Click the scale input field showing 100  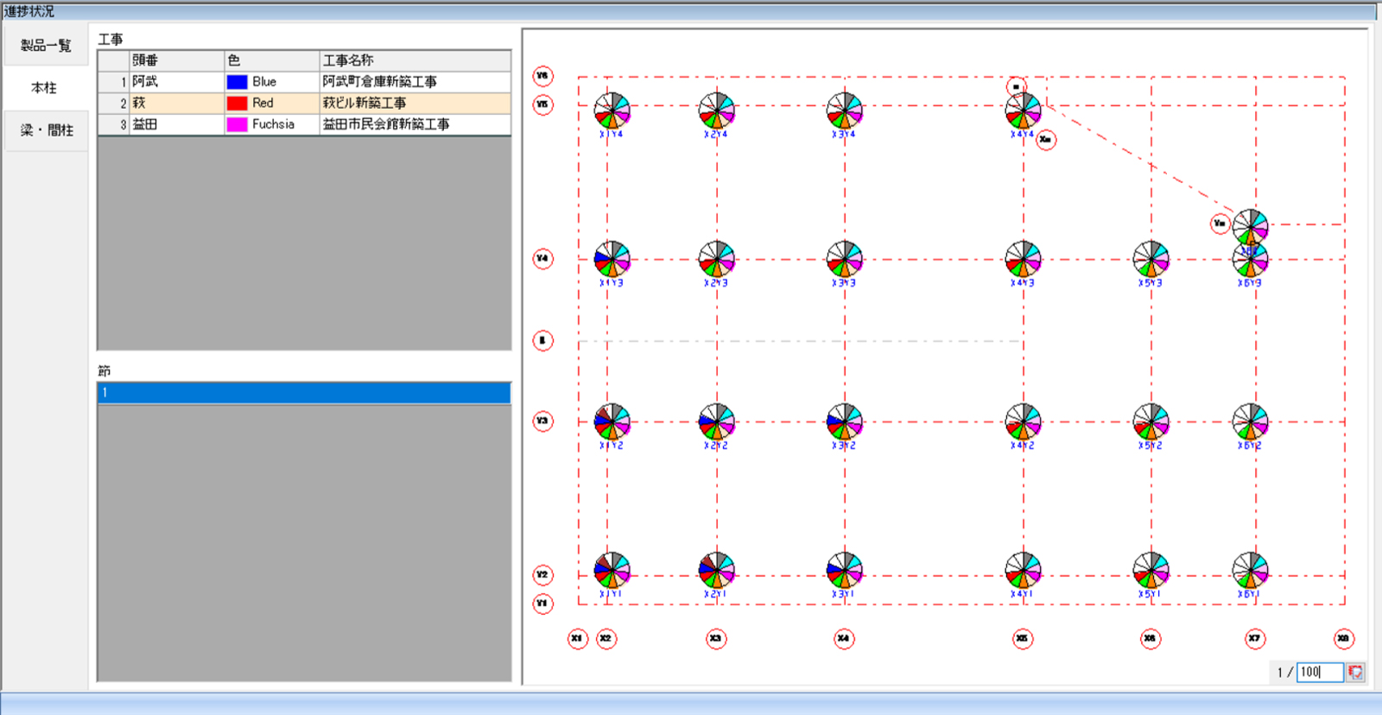1319,672
